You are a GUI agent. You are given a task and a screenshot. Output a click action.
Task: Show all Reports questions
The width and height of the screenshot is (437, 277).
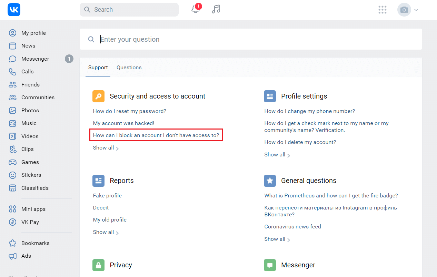tap(106, 232)
